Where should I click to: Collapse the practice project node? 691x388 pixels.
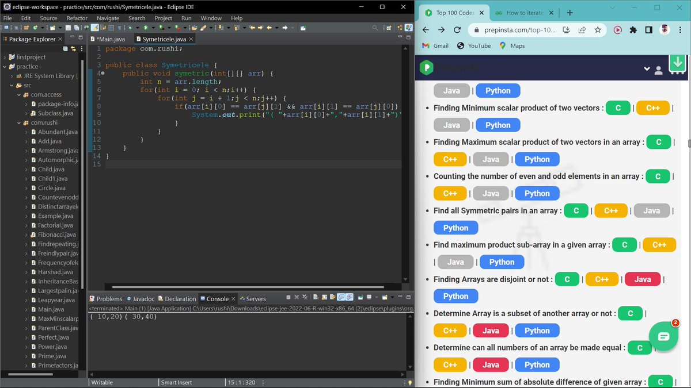5,66
